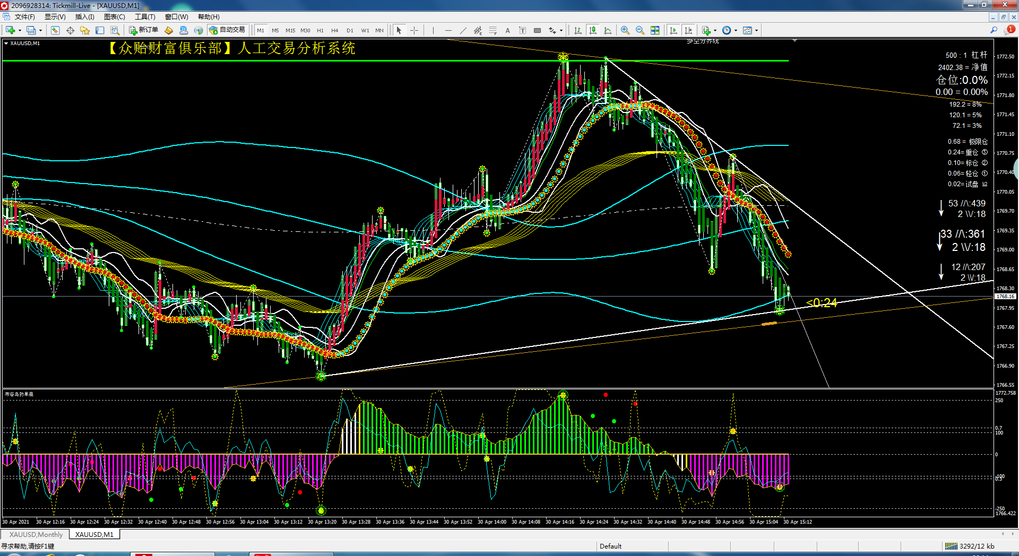
Task: Open the 窗口(W) menu
Action: 177,17
